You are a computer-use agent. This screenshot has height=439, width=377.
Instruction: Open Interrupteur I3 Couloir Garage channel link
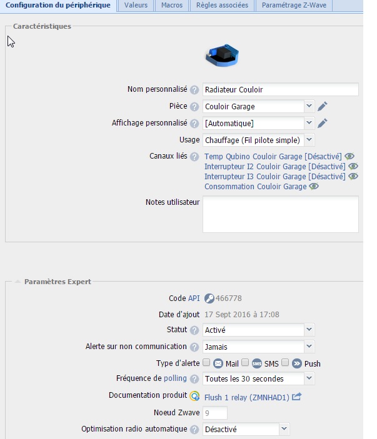pyautogui.click(x=274, y=176)
